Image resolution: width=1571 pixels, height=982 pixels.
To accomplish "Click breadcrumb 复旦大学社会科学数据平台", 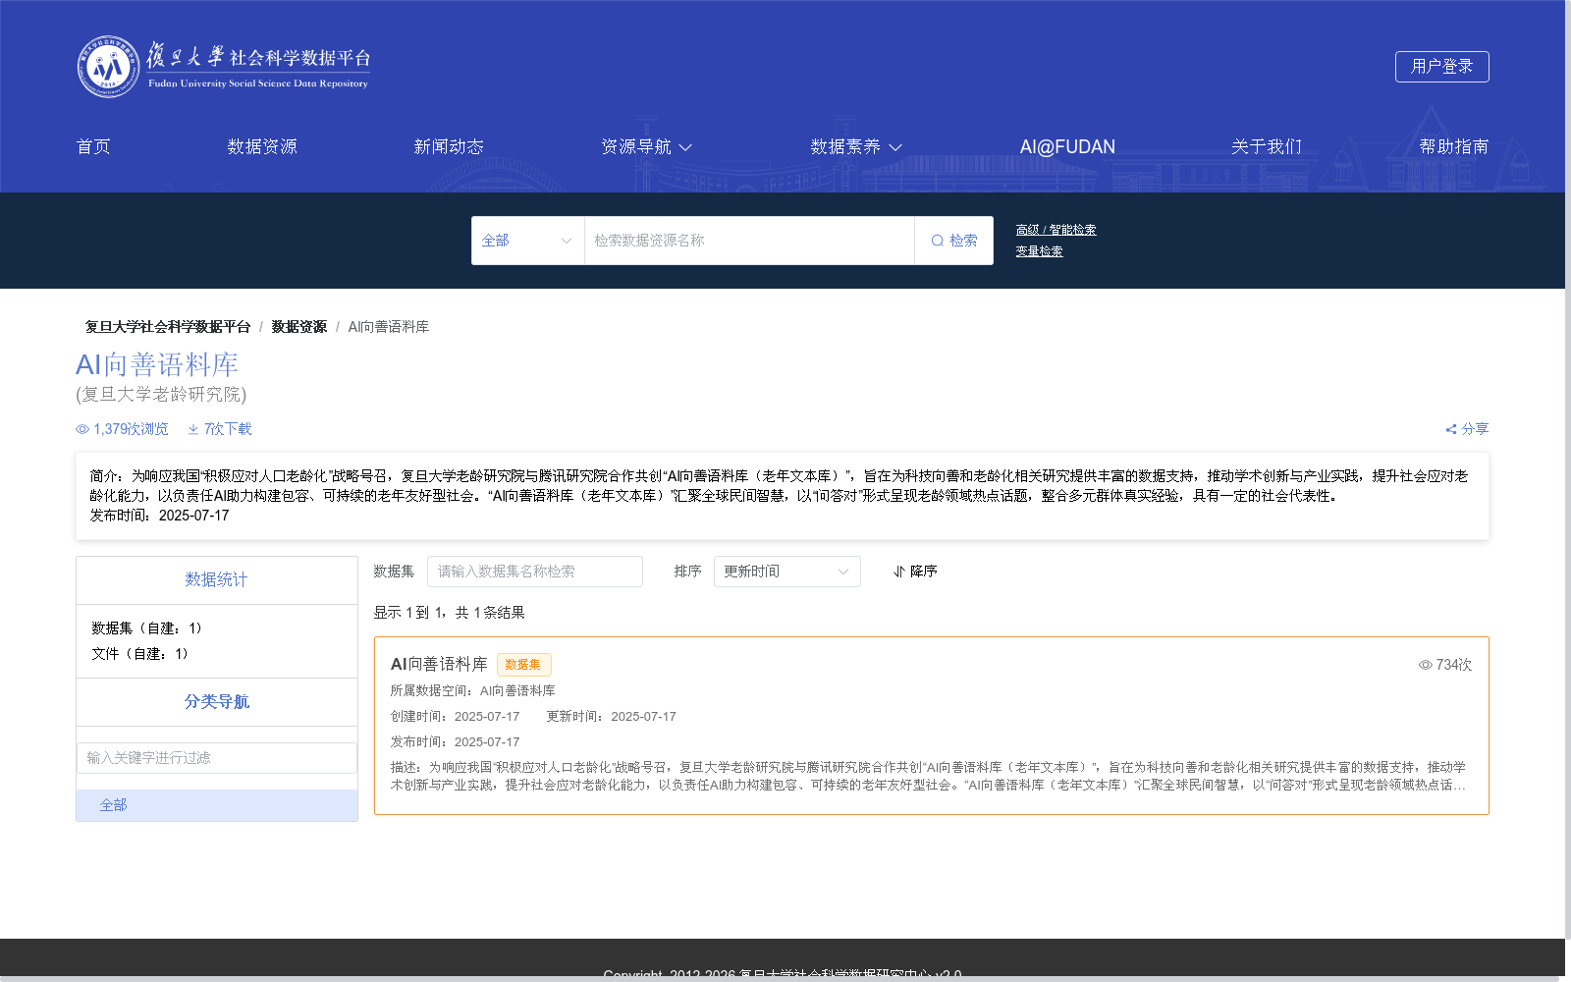I will 167,327.
